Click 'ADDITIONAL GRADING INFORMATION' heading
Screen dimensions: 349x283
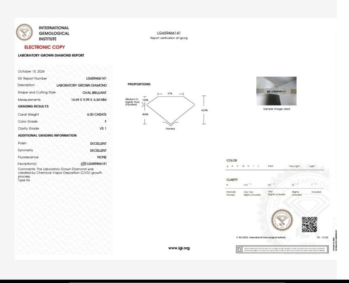tap(47, 135)
